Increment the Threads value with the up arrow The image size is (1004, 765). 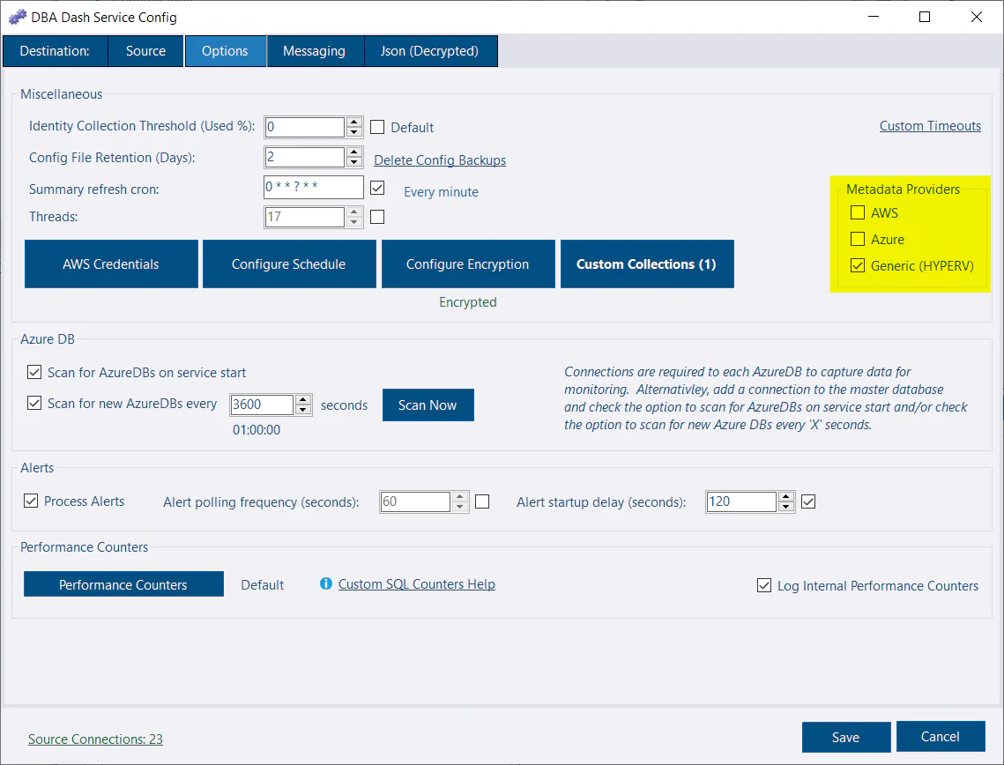(x=353, y=212)
